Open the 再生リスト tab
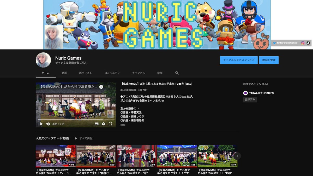This screenshot has height=176, width=313. coord(86,73)
